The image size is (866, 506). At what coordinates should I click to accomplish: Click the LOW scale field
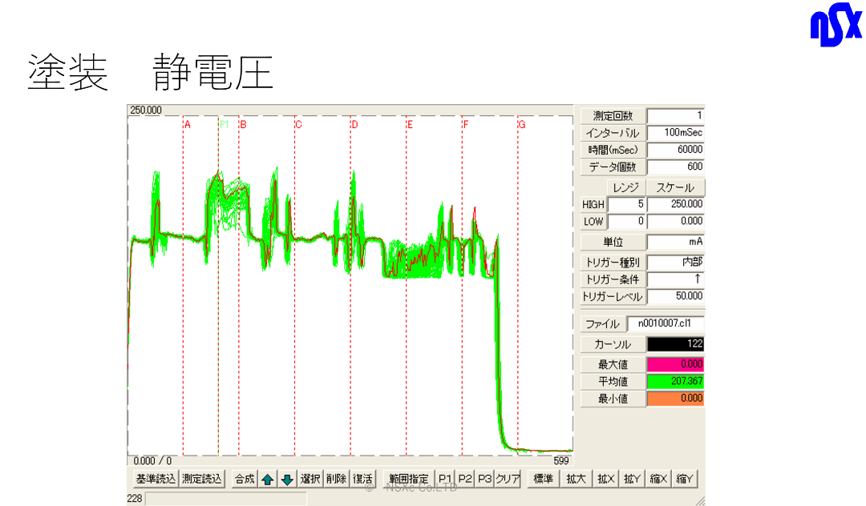coord(676,222)
